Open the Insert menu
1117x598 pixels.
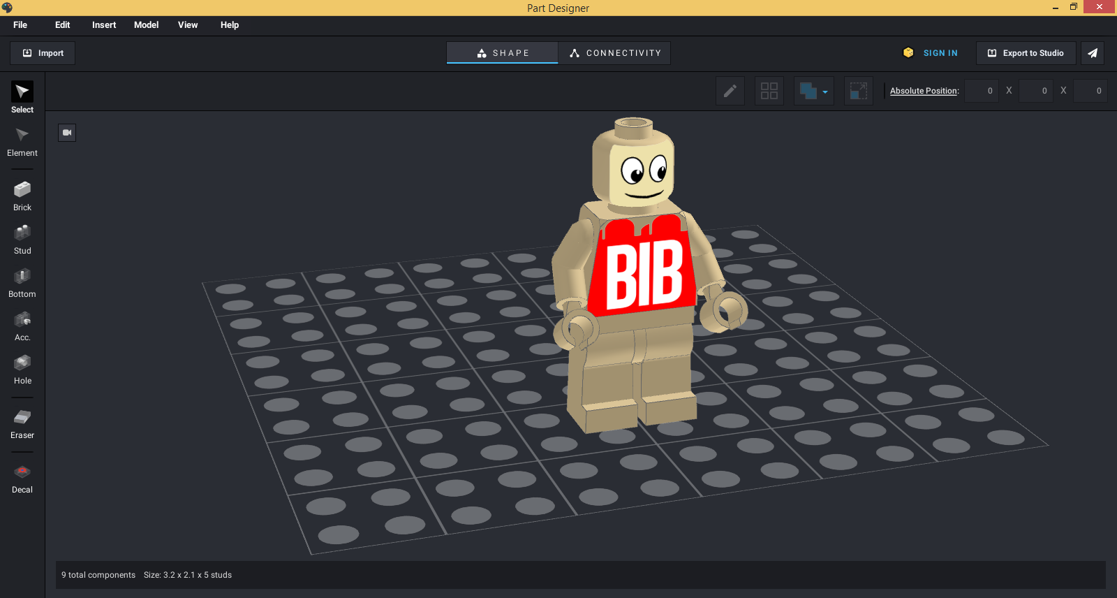point(104,25)
